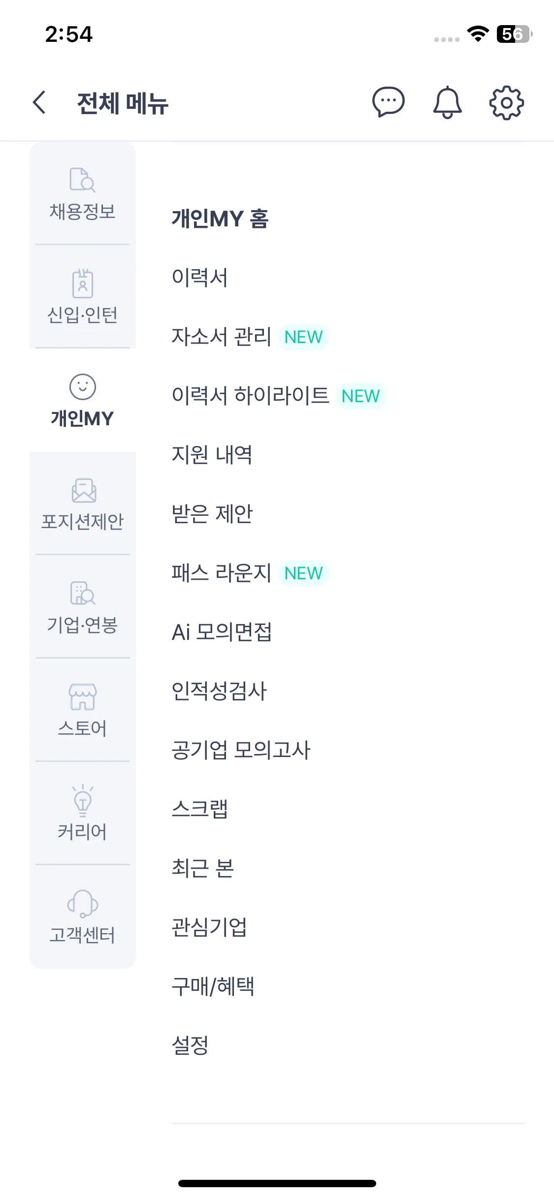
Task: Open the settings gear icon
Action: [x=506, y=102]
